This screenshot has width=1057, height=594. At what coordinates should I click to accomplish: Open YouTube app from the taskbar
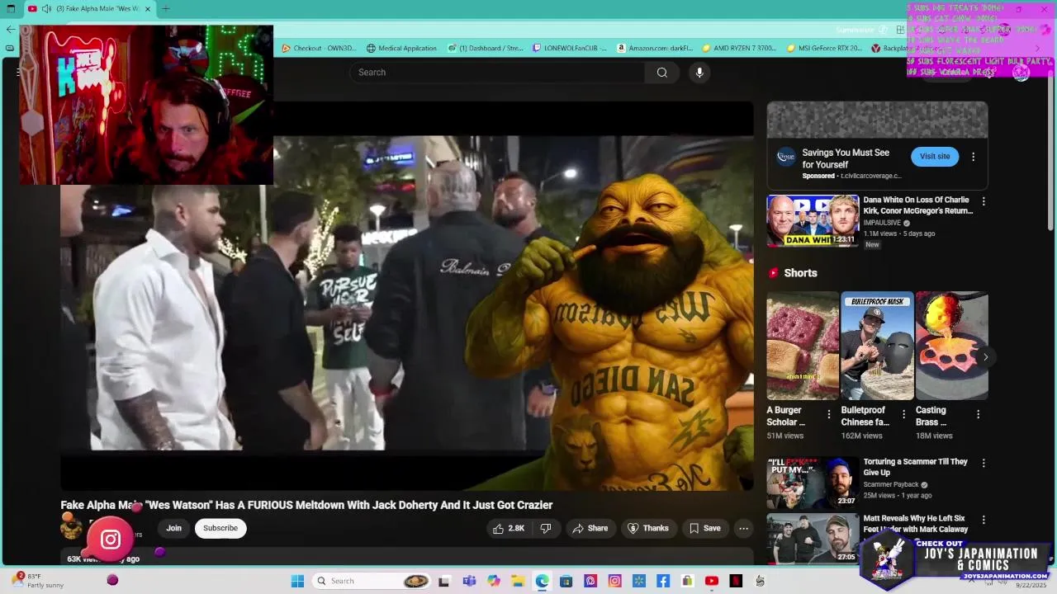712,581
